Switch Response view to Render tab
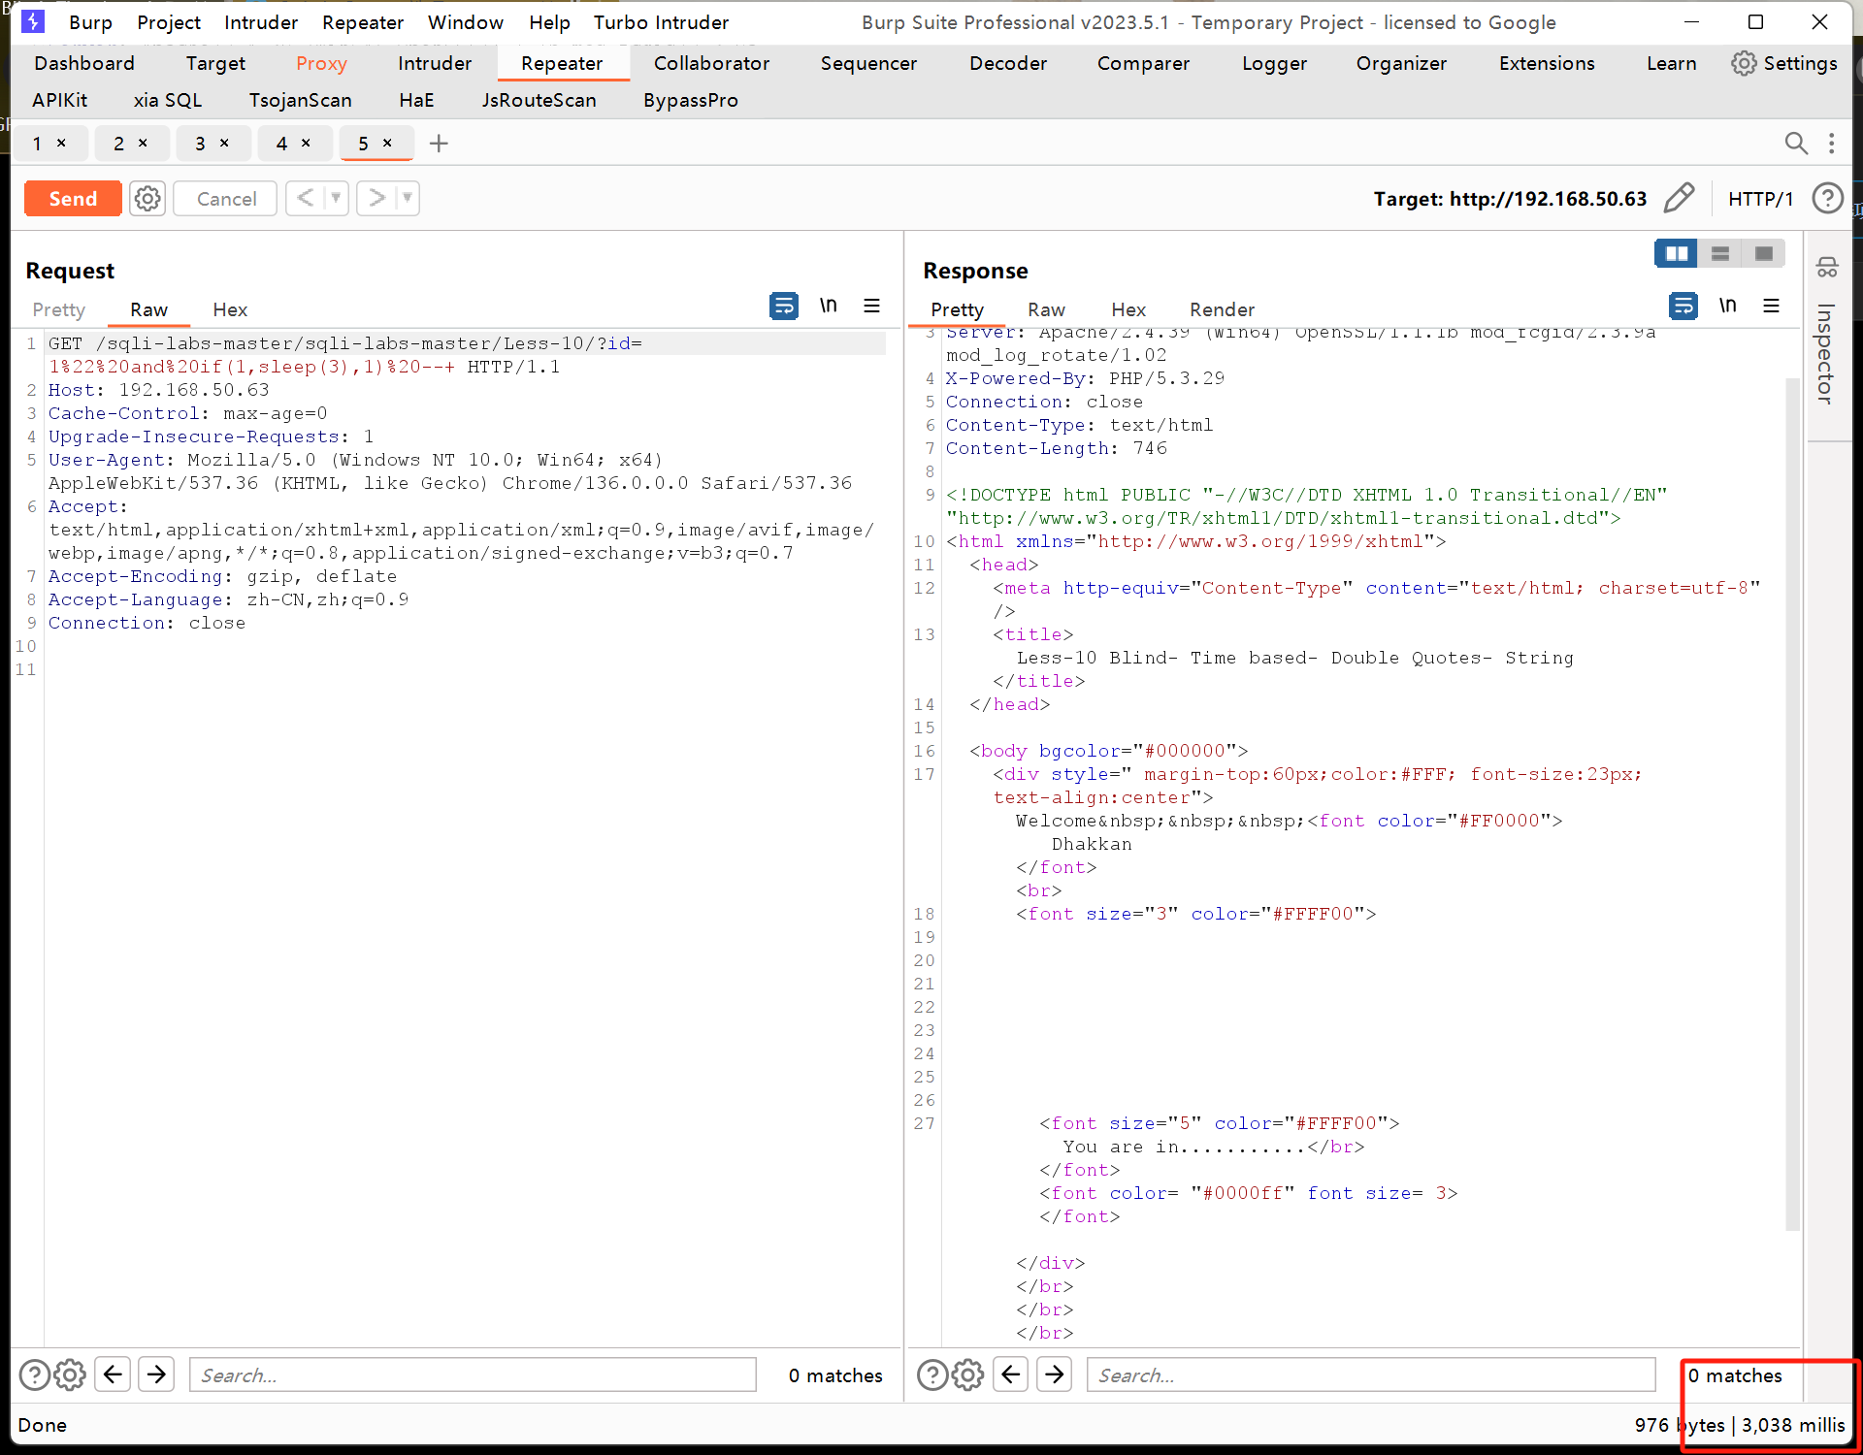Viewport: 1863px width, 1455px height. pyautogui.click(x=1222, y=309)
